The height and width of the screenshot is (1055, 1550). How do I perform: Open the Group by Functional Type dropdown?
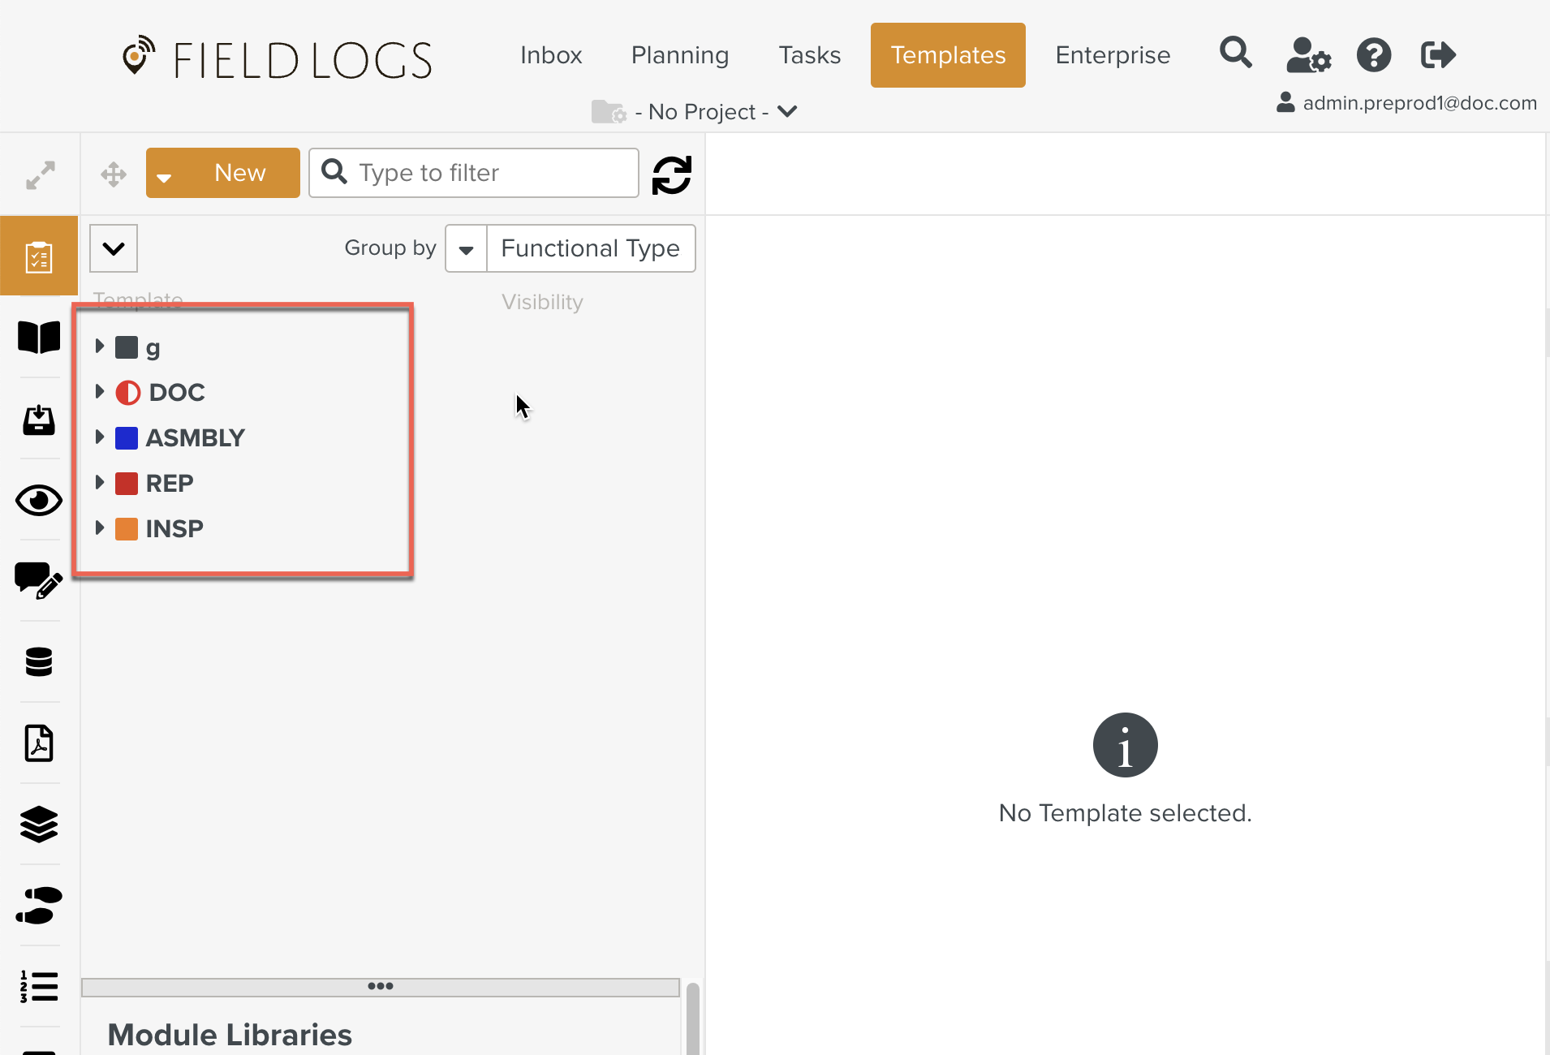point(570,248)
